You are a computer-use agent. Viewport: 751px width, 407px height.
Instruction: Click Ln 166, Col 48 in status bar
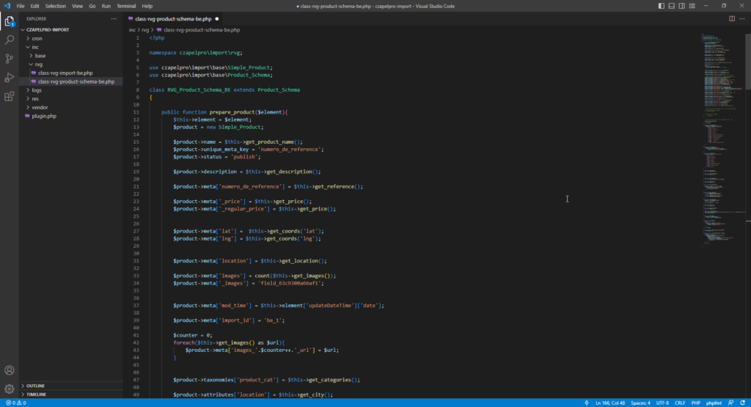(x=609, y=403)
